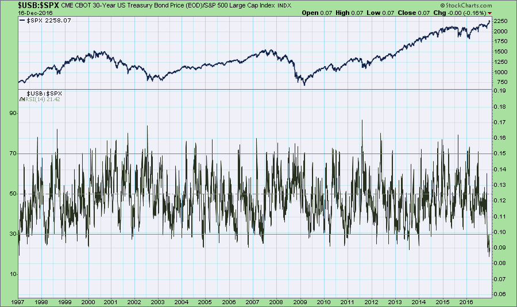Image resolution: width=517 pixels, height=307 pixels.
Task: Click the 1250 price axis label
Action: pos(500,62)
